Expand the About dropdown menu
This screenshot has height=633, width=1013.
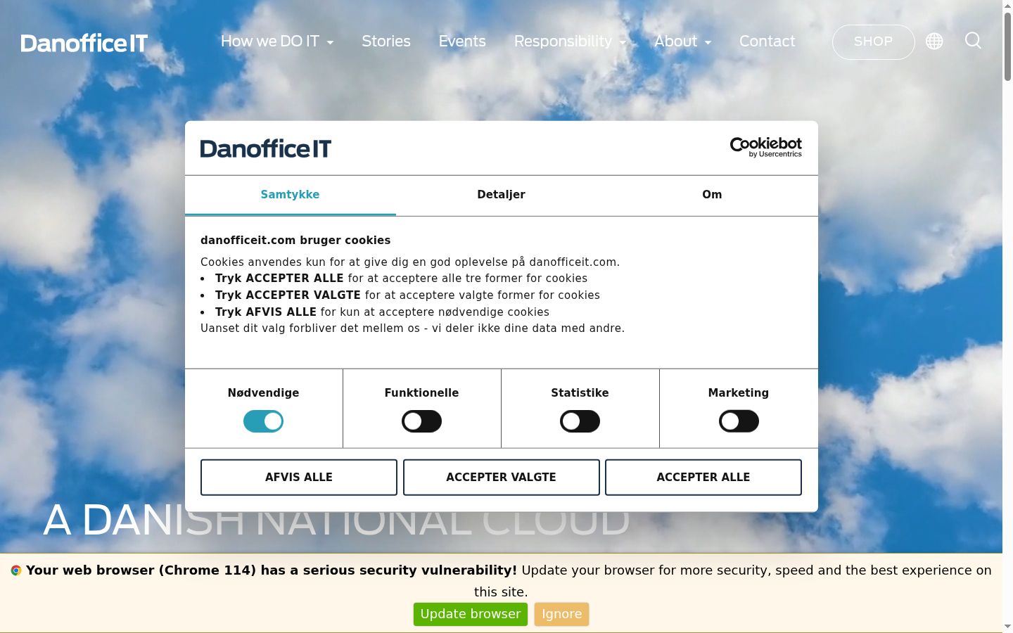(x=683, y=41)
